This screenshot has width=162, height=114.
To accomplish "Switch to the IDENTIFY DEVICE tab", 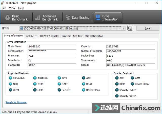I will pyautogui.click(x=50, y=36).
